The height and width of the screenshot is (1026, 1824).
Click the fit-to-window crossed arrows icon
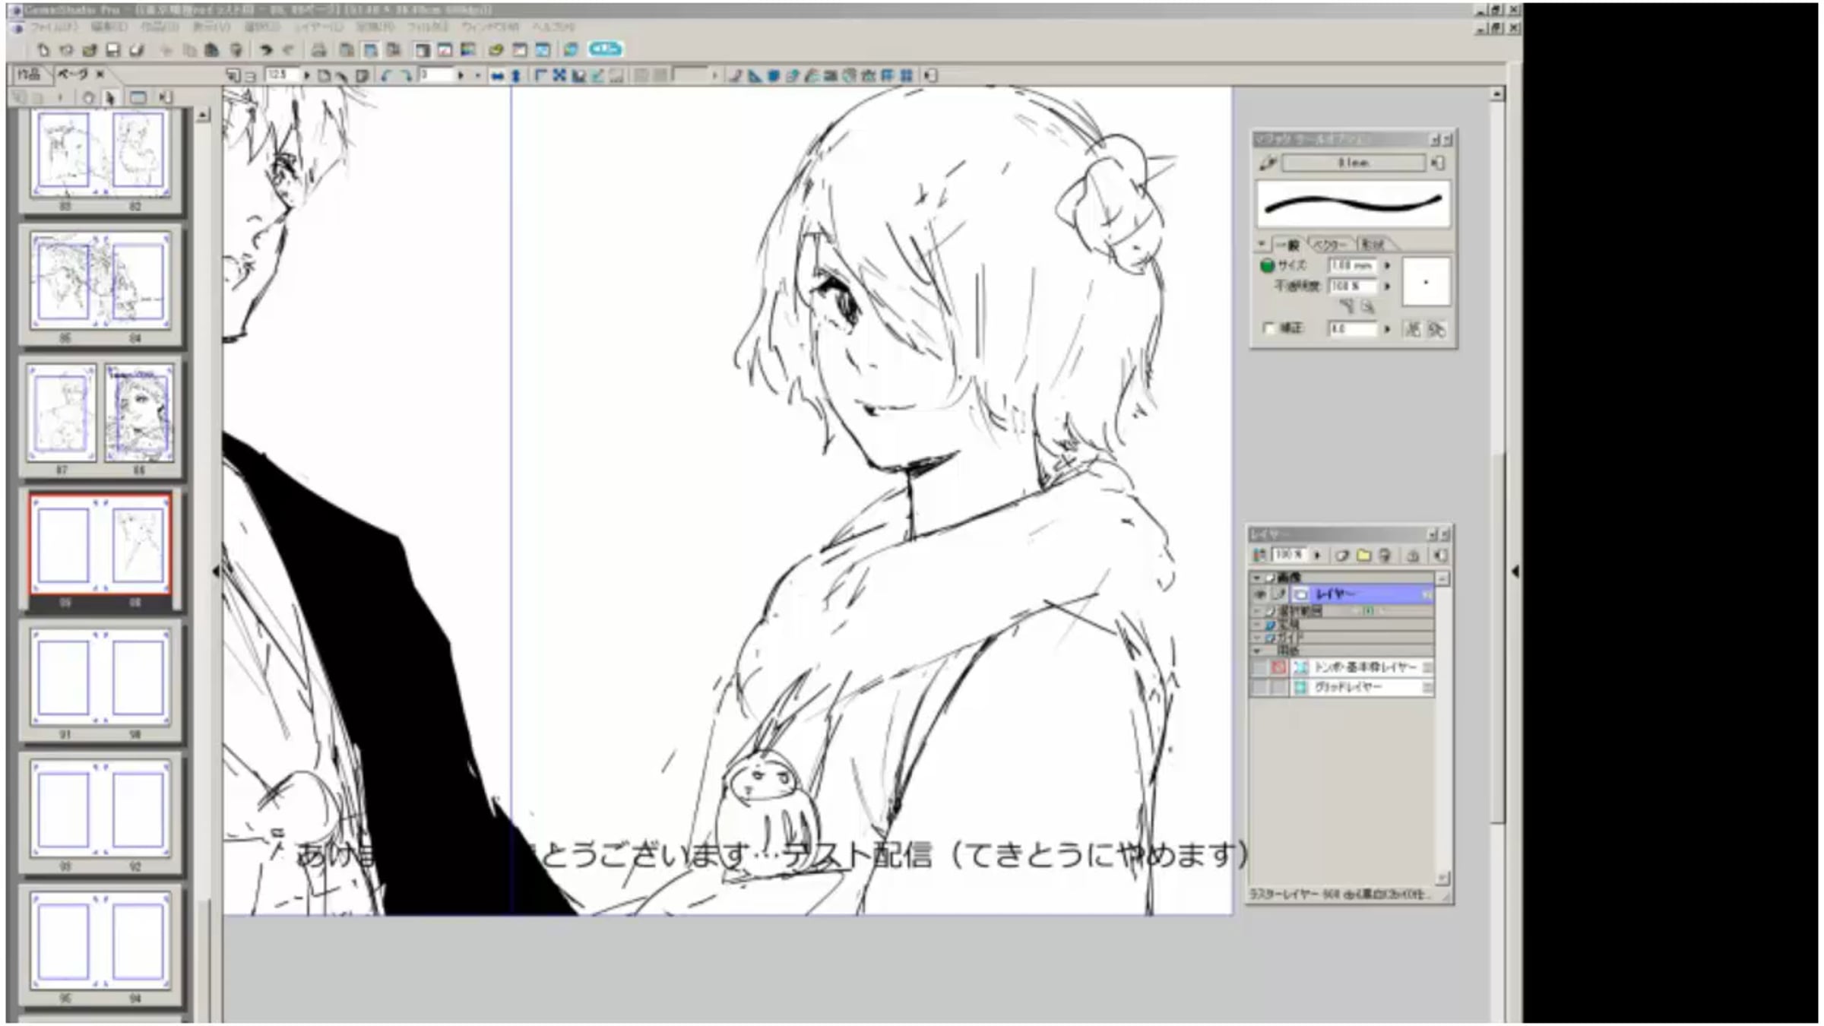coord(559,75)
